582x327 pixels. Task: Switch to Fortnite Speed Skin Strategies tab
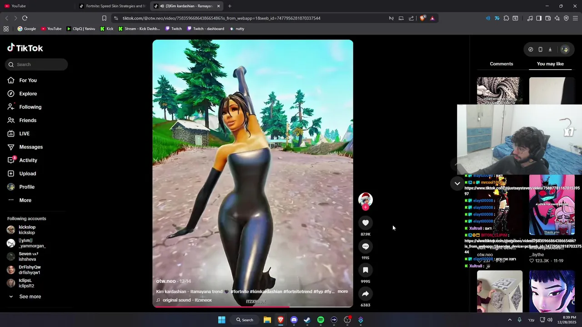(112, 6)
